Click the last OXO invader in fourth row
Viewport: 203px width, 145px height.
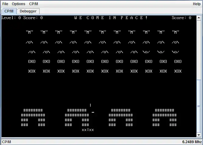178,61
